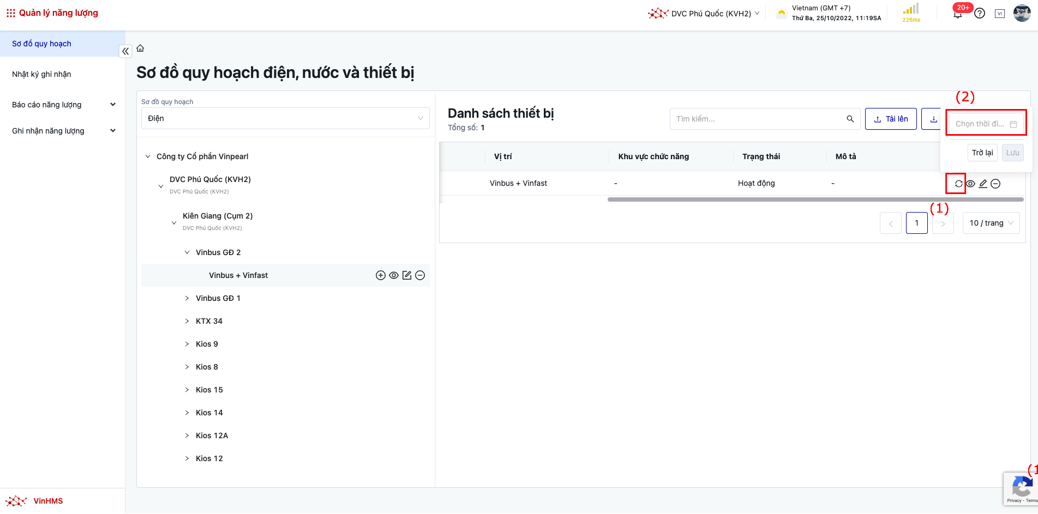Open the Điện planning diagram dropdown

click(x=285, y=118)
